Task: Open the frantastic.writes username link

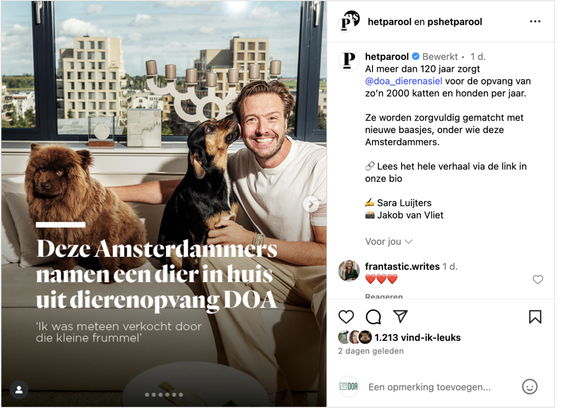Action: click(x=402, y=266)
